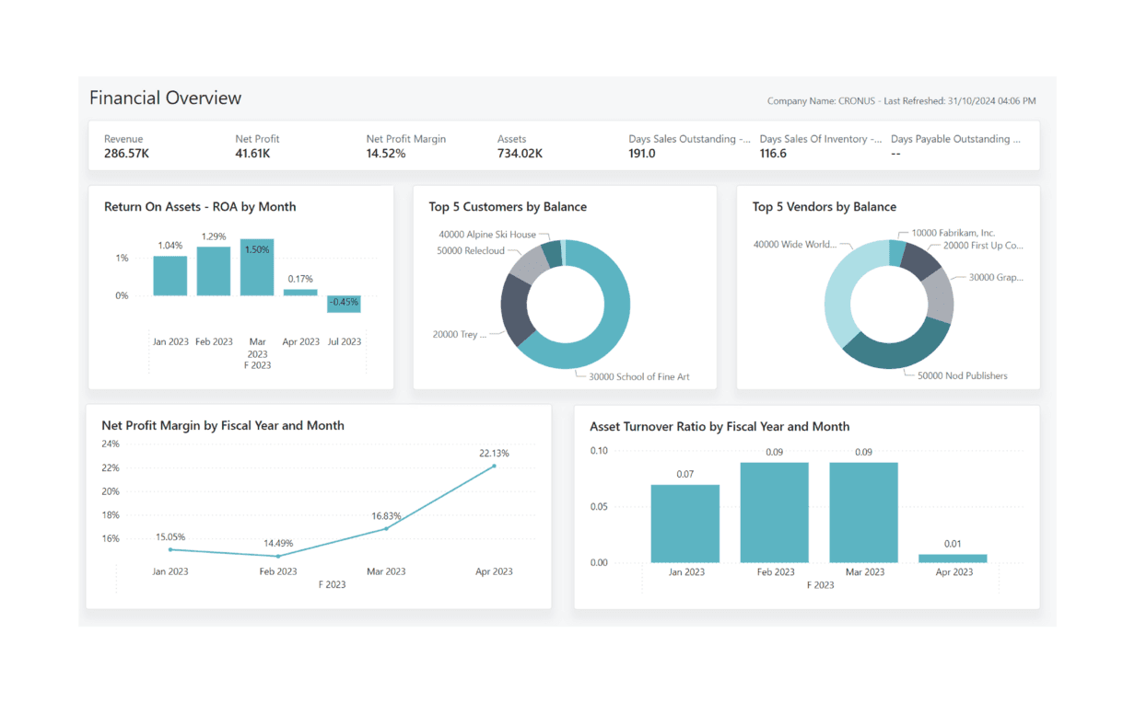Select the Feb 2023 14.49% data point
The height and width of the screenshot is (703, 1135).
278,556
